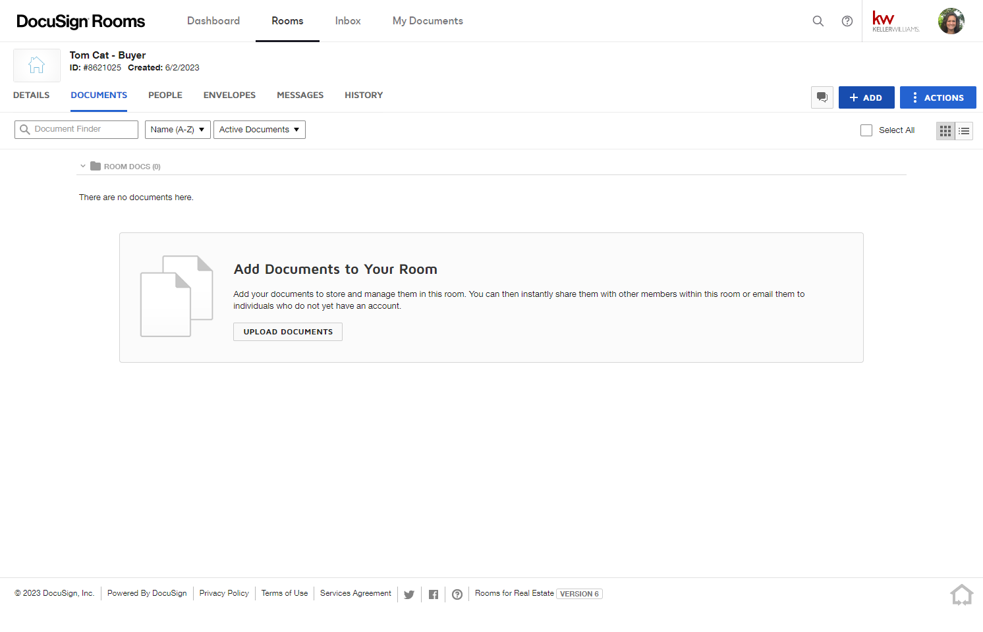
Task: Open the Services Agreement link
Action: click(x=356, y=593)
